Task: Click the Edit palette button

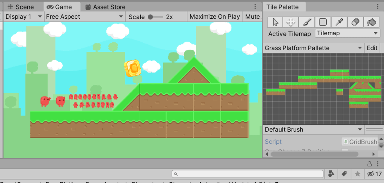Action: 372,48
